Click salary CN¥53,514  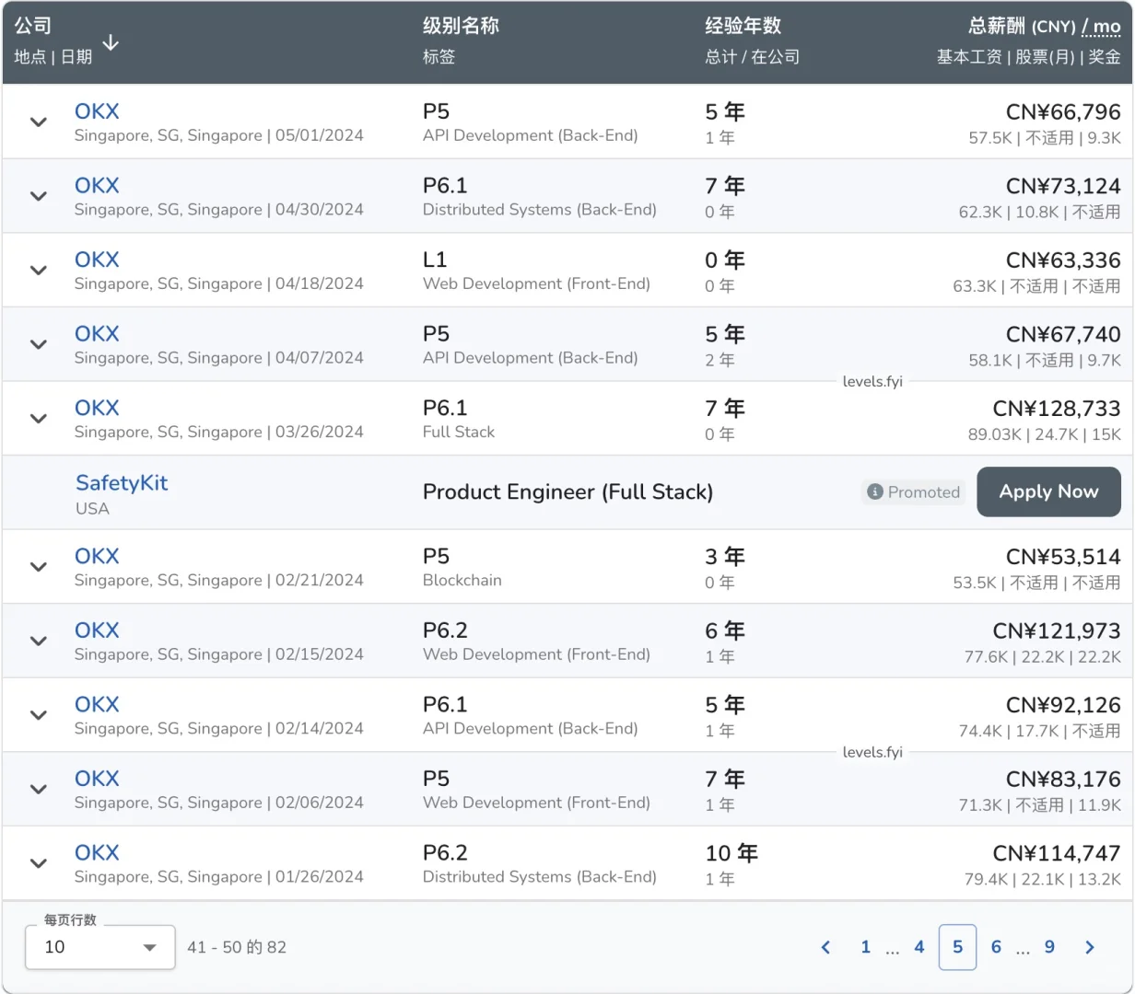click(1063, 557)
